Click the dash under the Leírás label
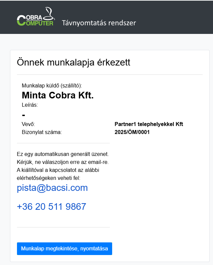 tap(24, 115)
